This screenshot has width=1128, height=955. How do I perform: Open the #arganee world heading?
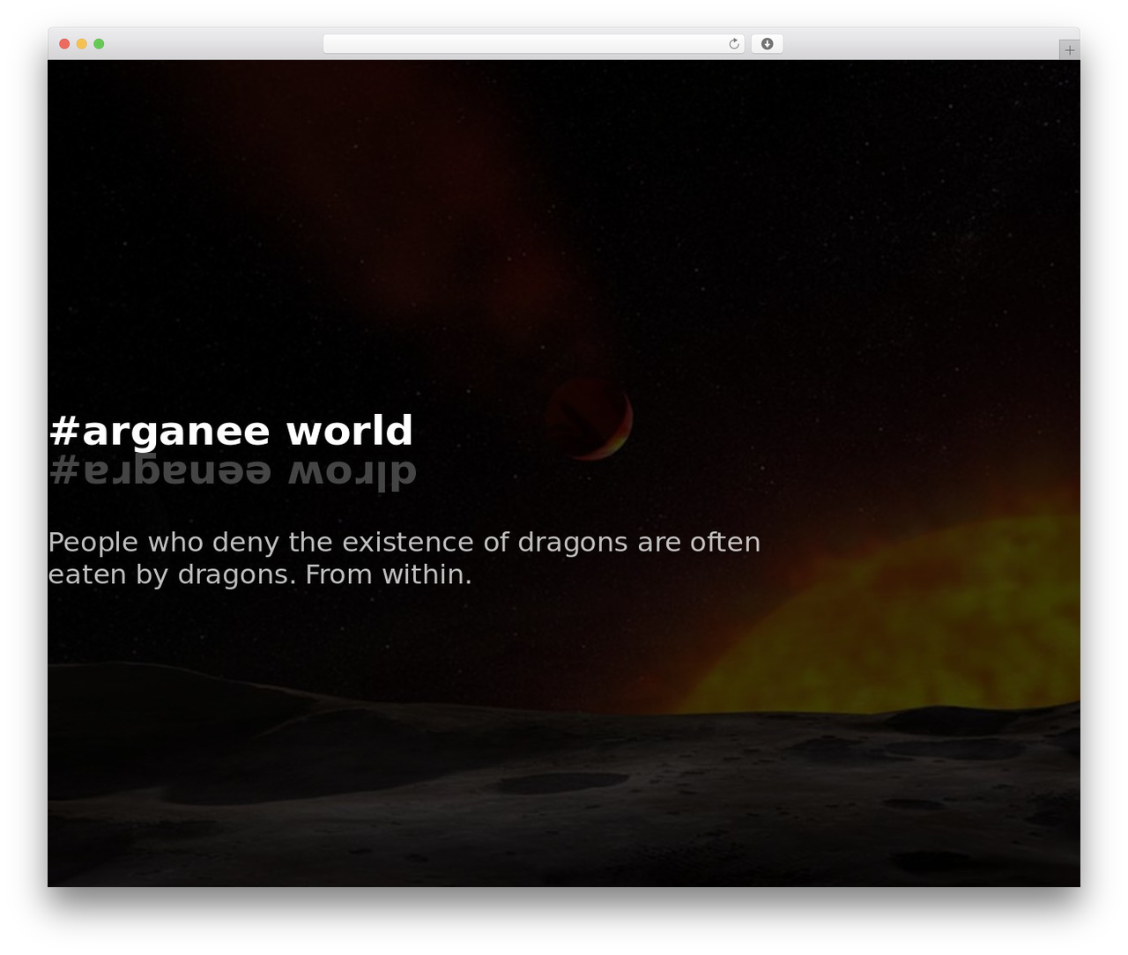pos(231,431)
